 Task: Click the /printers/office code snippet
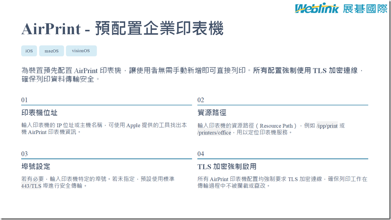pos(214,132)
